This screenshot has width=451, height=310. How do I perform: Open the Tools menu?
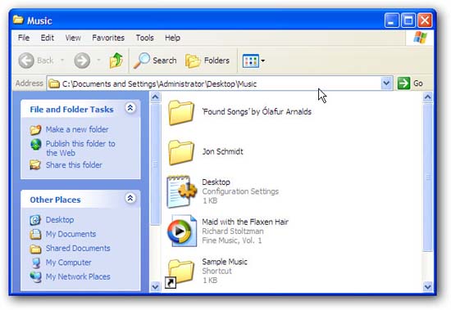(144, 38)
